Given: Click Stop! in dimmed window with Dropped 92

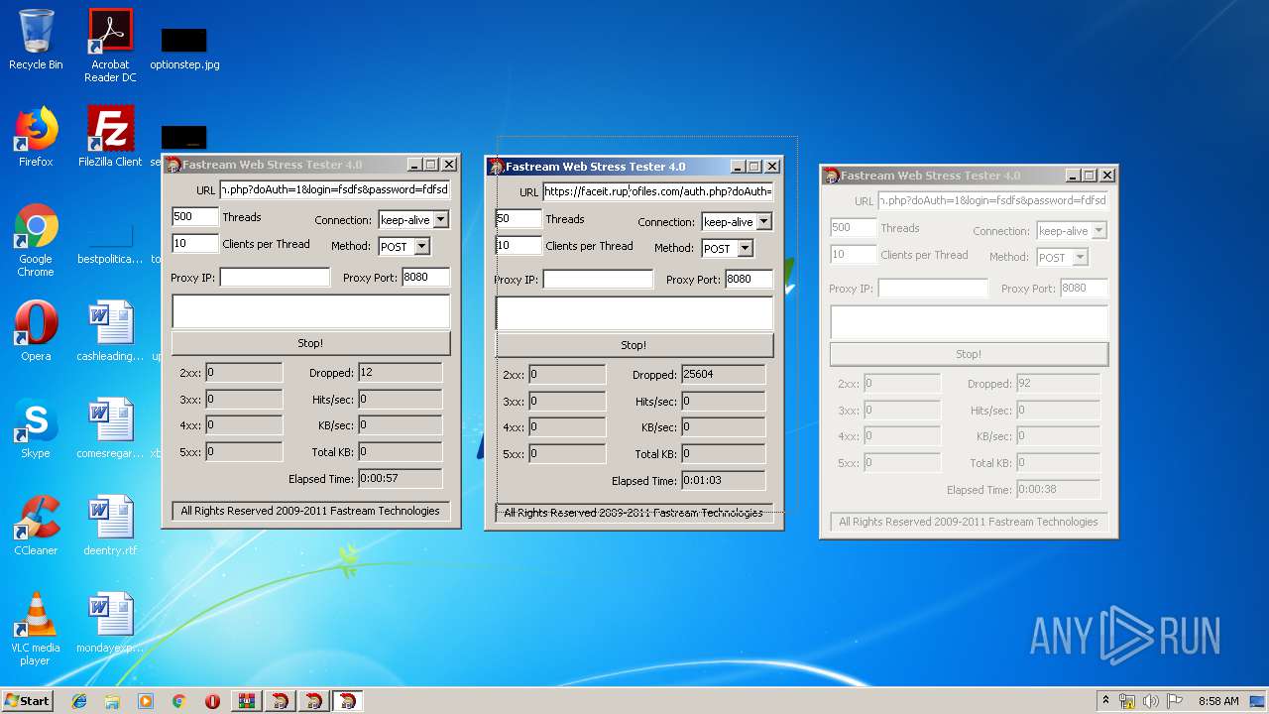Looking at the screenshot, I should [x=969, y=354].
